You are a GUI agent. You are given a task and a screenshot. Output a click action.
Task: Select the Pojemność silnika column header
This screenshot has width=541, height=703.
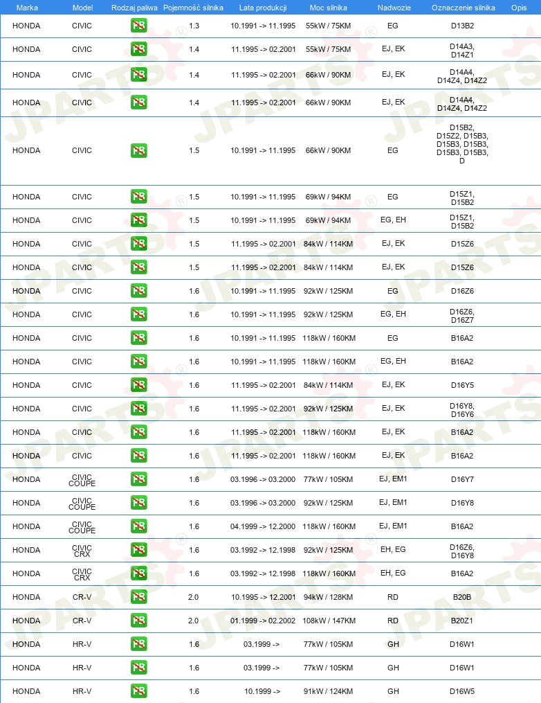[x=193, y=8]
